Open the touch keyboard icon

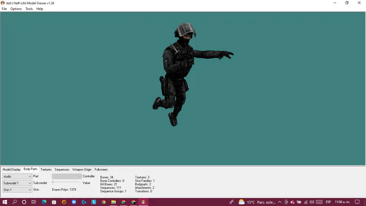[x=319, y=202]
